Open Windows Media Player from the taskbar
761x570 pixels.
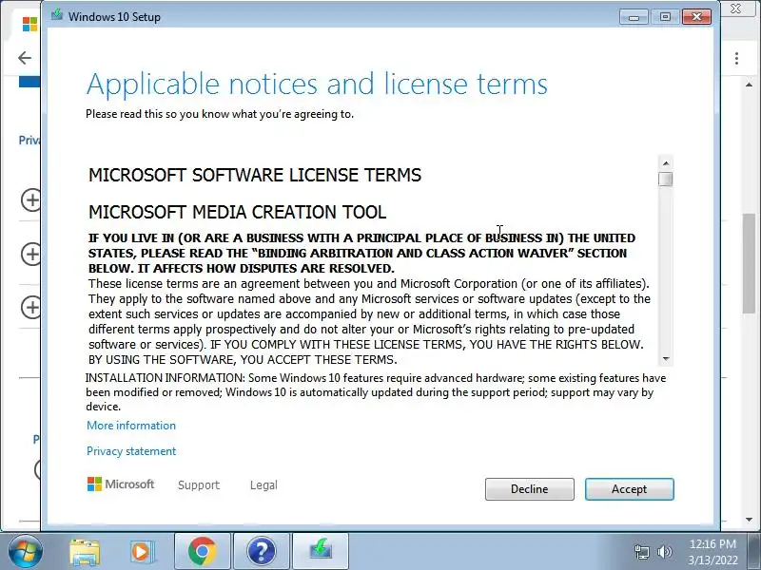pos(142,552)
